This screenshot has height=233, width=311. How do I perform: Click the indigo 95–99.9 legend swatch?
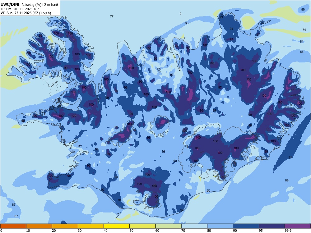click(x=272, y=226)
